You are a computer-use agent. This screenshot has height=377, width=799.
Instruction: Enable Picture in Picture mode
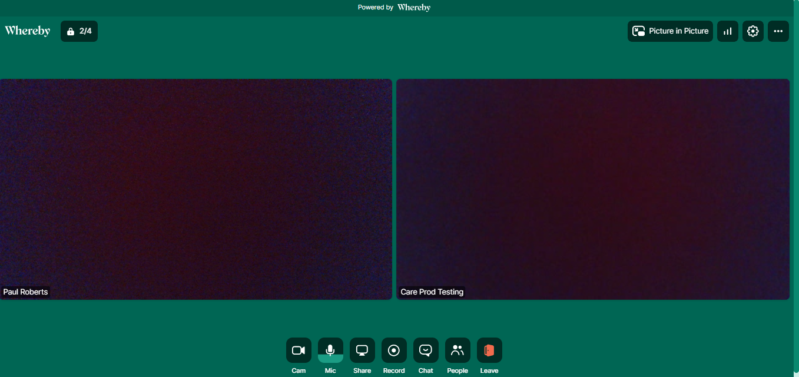pyautogui.click(x=670, y=31)
